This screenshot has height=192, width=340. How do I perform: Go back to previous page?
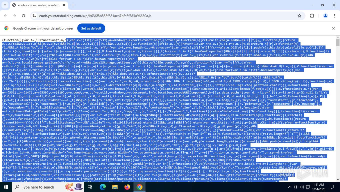point(6,16)
